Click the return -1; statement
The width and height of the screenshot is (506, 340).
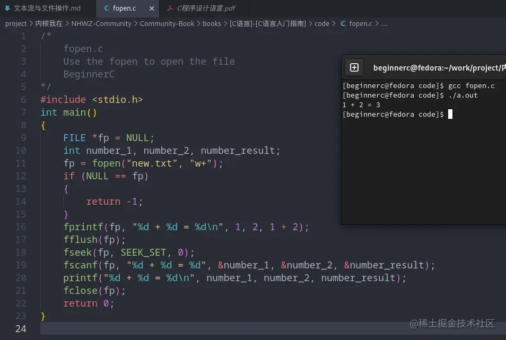[x=114, y=202]
